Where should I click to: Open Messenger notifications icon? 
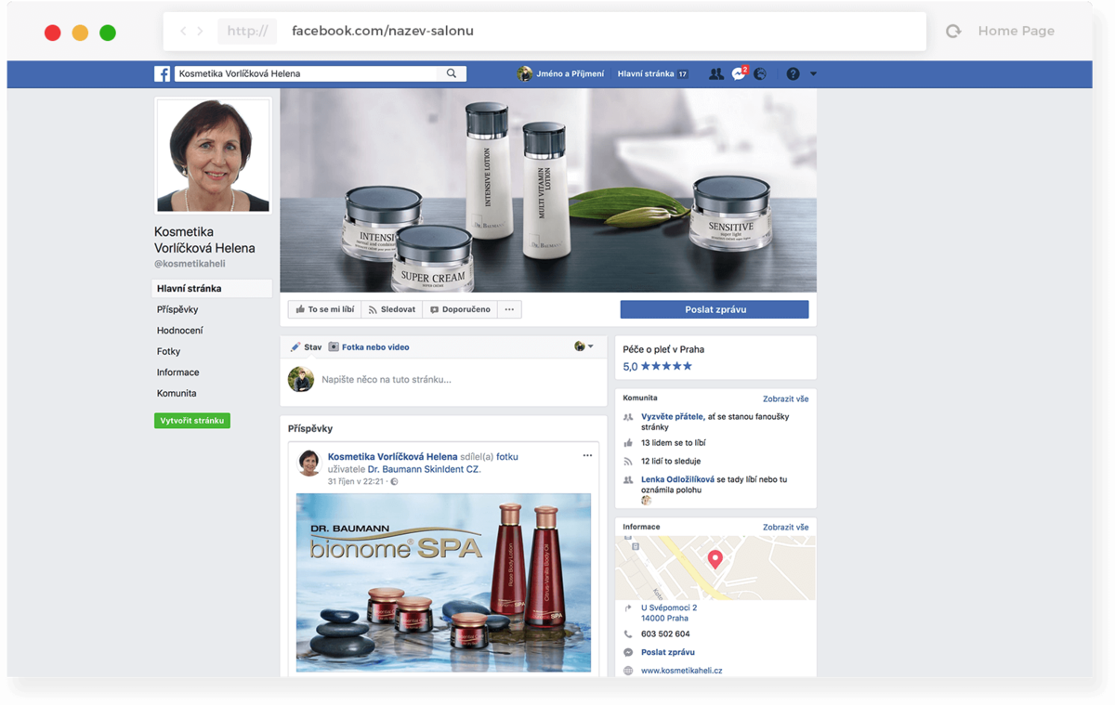(739, 73)
